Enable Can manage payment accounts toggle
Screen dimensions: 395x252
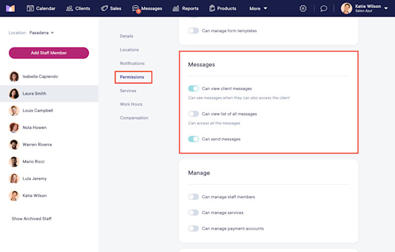tap(193, 229)
